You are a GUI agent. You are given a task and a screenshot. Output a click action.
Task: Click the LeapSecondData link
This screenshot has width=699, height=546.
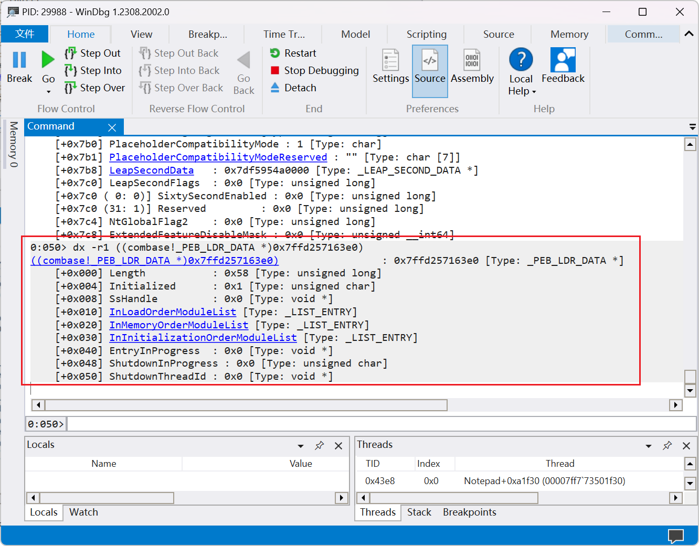[151, 170]
